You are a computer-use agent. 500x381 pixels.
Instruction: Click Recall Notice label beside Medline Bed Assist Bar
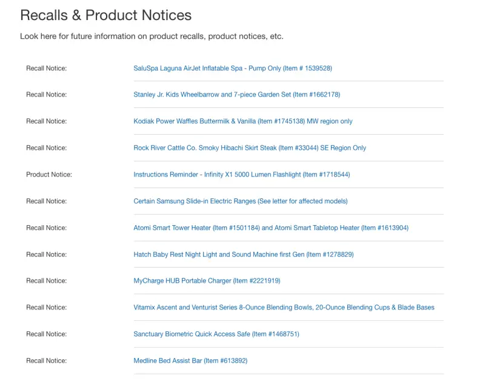pyautogui.click(x=46, y=361)
